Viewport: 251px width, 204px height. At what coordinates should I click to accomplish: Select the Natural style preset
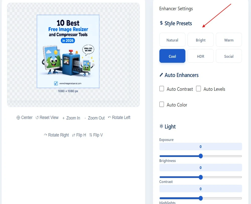[172, 40]
